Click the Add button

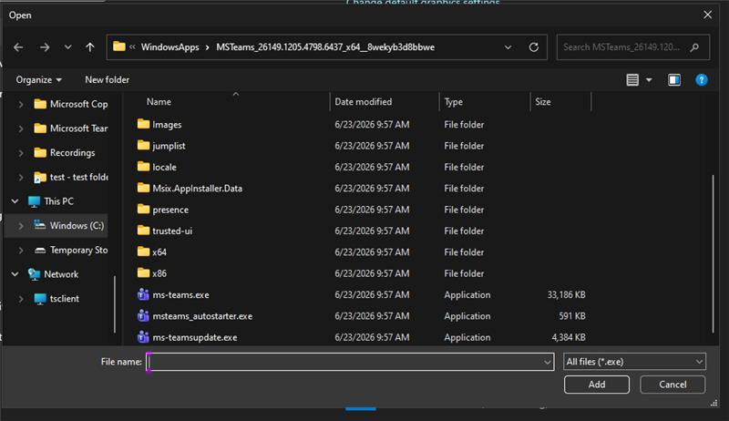click(x=597, y=385)
